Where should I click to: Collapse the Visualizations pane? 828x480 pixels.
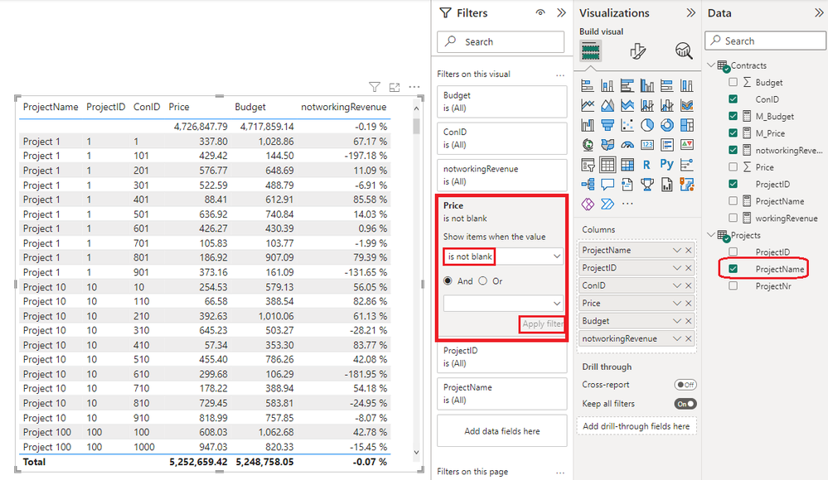(x=690, y=12)
